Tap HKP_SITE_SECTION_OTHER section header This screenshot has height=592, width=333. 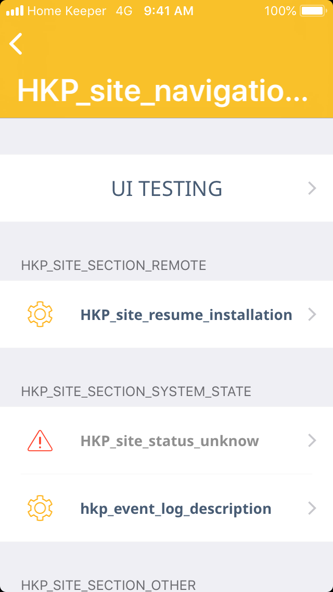tap(108, 585)
